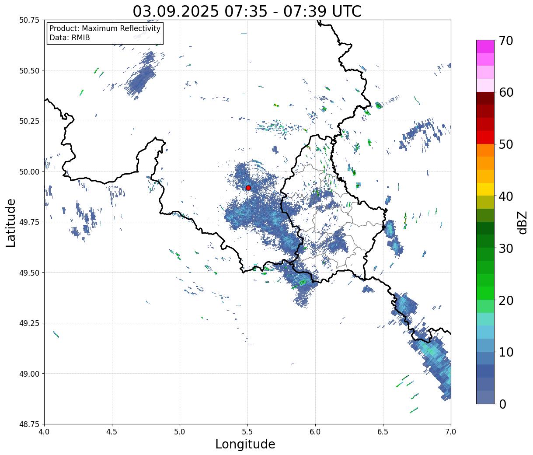Click the dark maroon colorbar segment below 60
Viewport: 533px width, 455px height.
click(485, 98)
